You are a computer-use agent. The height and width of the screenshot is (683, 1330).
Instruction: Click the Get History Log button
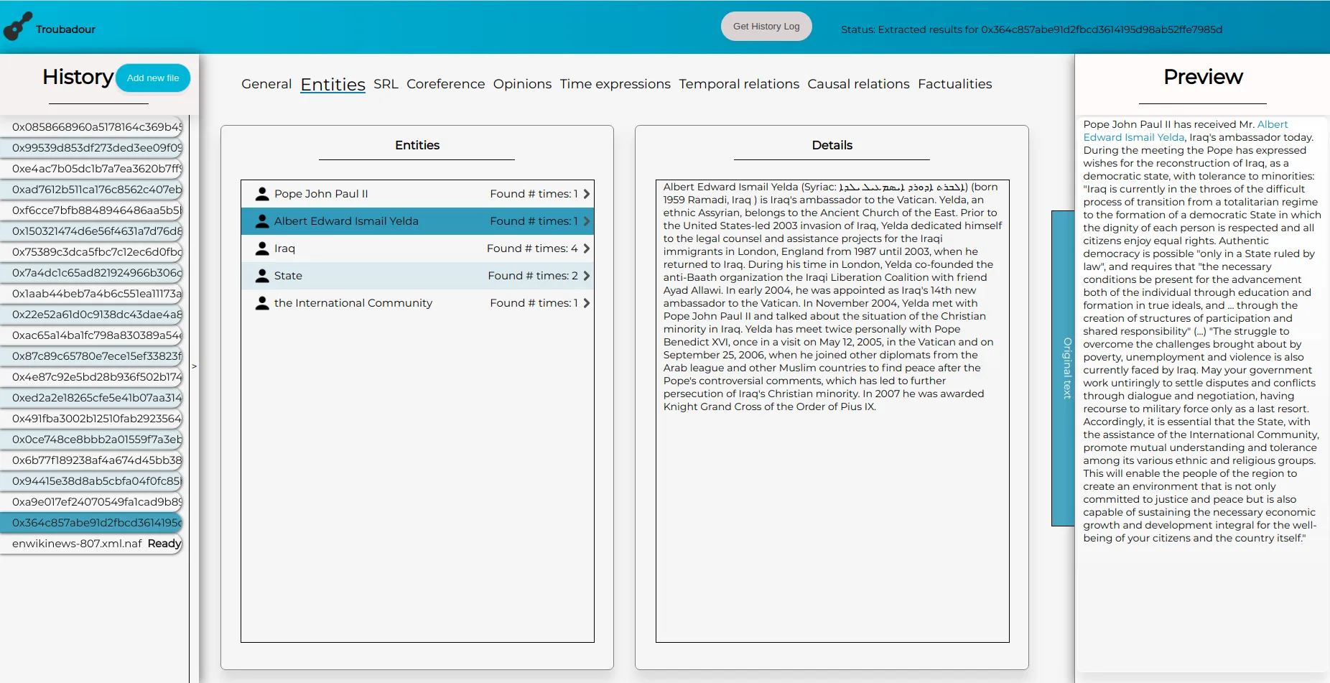(766, 26)
